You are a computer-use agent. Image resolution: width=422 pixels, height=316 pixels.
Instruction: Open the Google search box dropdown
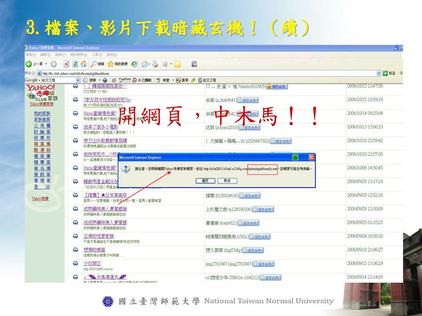click(x=78, y=80)
